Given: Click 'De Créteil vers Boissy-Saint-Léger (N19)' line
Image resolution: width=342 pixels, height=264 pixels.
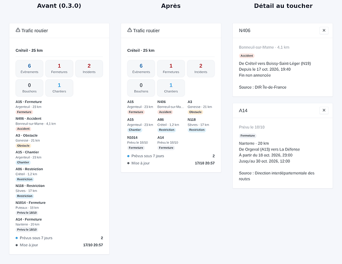Looking at the screenshot, I should (x=275, y=63).
